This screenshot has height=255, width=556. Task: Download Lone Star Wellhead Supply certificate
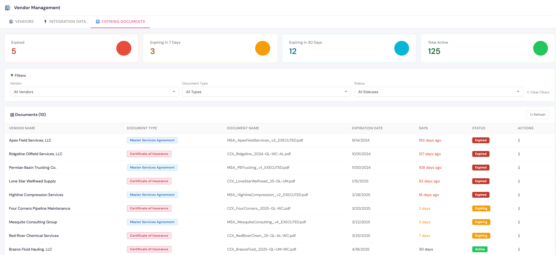pyautogui.click(x=519, y=181)
